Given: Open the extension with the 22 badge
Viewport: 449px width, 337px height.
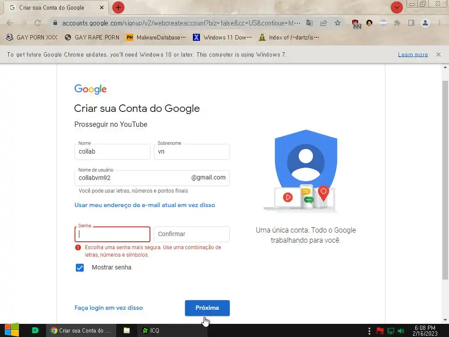Looking at the screenshot, I should click(356, 24).
